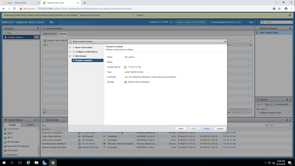Minimize wizard with the double-arrow icon
This screenshot has width=295, height=166.
[225, 41]
